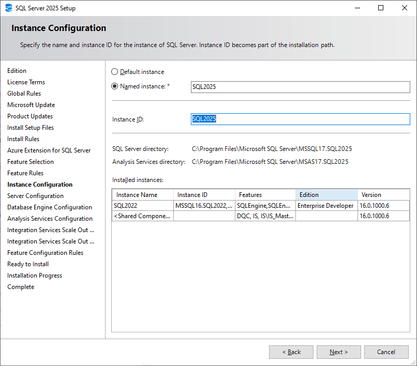Cancel the SQL Server setup
Screen dimensions: 417x366
coord(386,352)
